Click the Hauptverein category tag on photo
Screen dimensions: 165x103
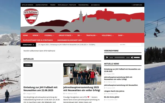(x=69, y=65)
